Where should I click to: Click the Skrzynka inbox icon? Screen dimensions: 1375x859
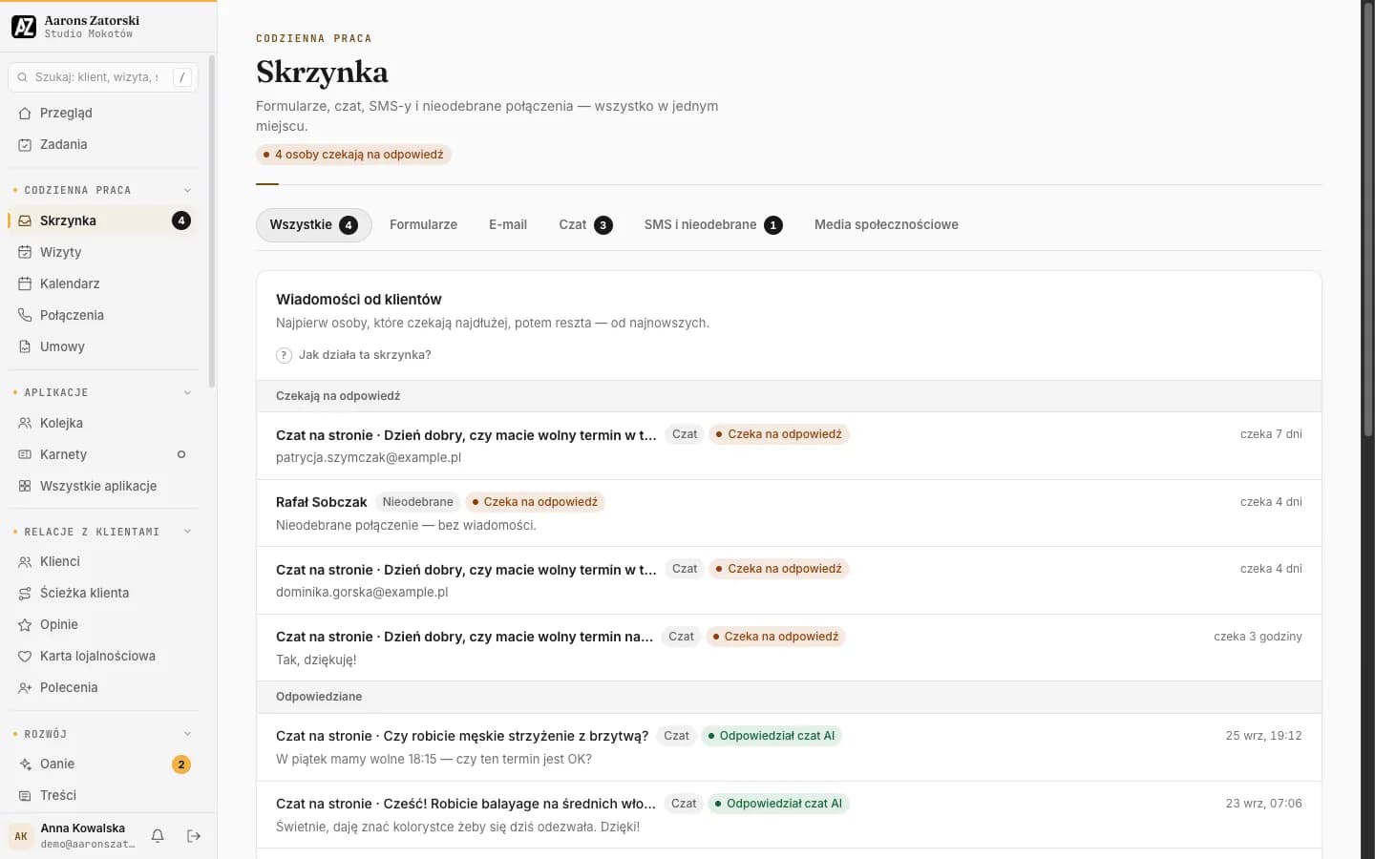25,220
